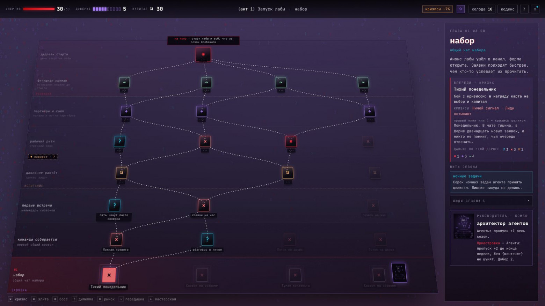
Task: Open the hamburger menu with notification dot
Action: [535, 9]
